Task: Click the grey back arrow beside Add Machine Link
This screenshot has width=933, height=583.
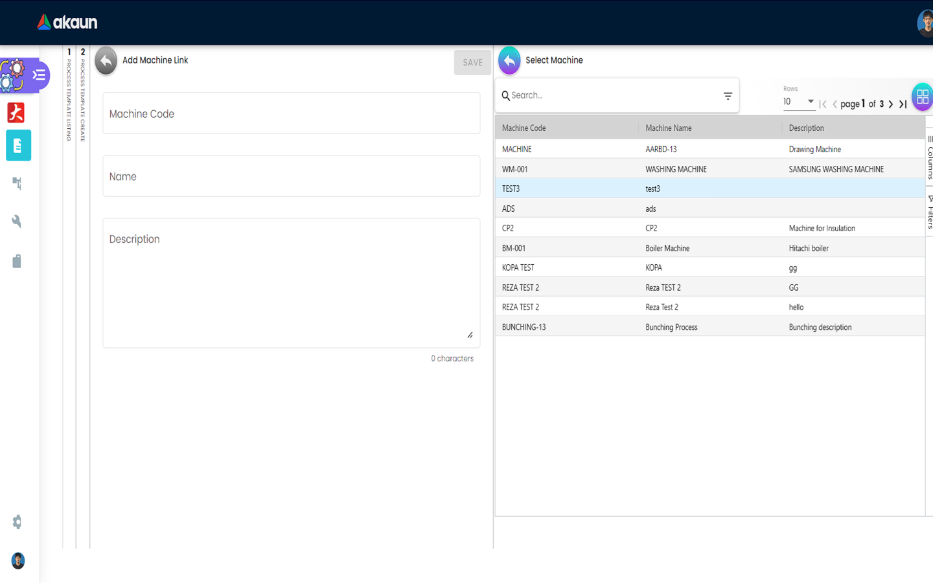Action: 106,61
